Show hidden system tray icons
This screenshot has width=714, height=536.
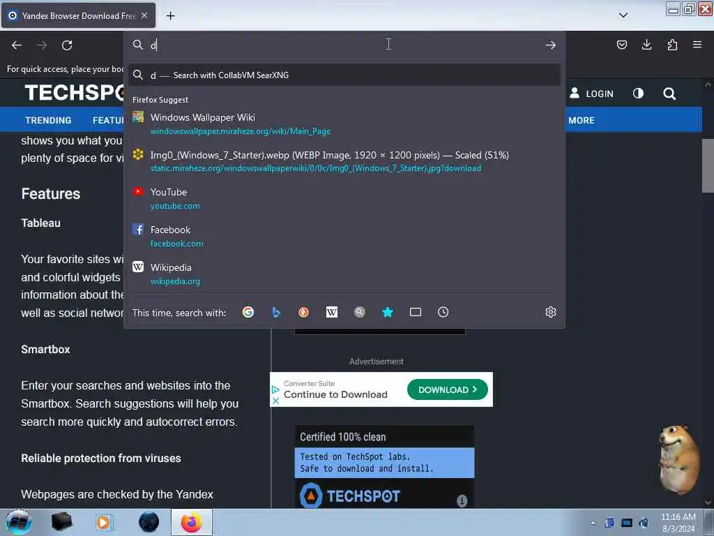593,523
